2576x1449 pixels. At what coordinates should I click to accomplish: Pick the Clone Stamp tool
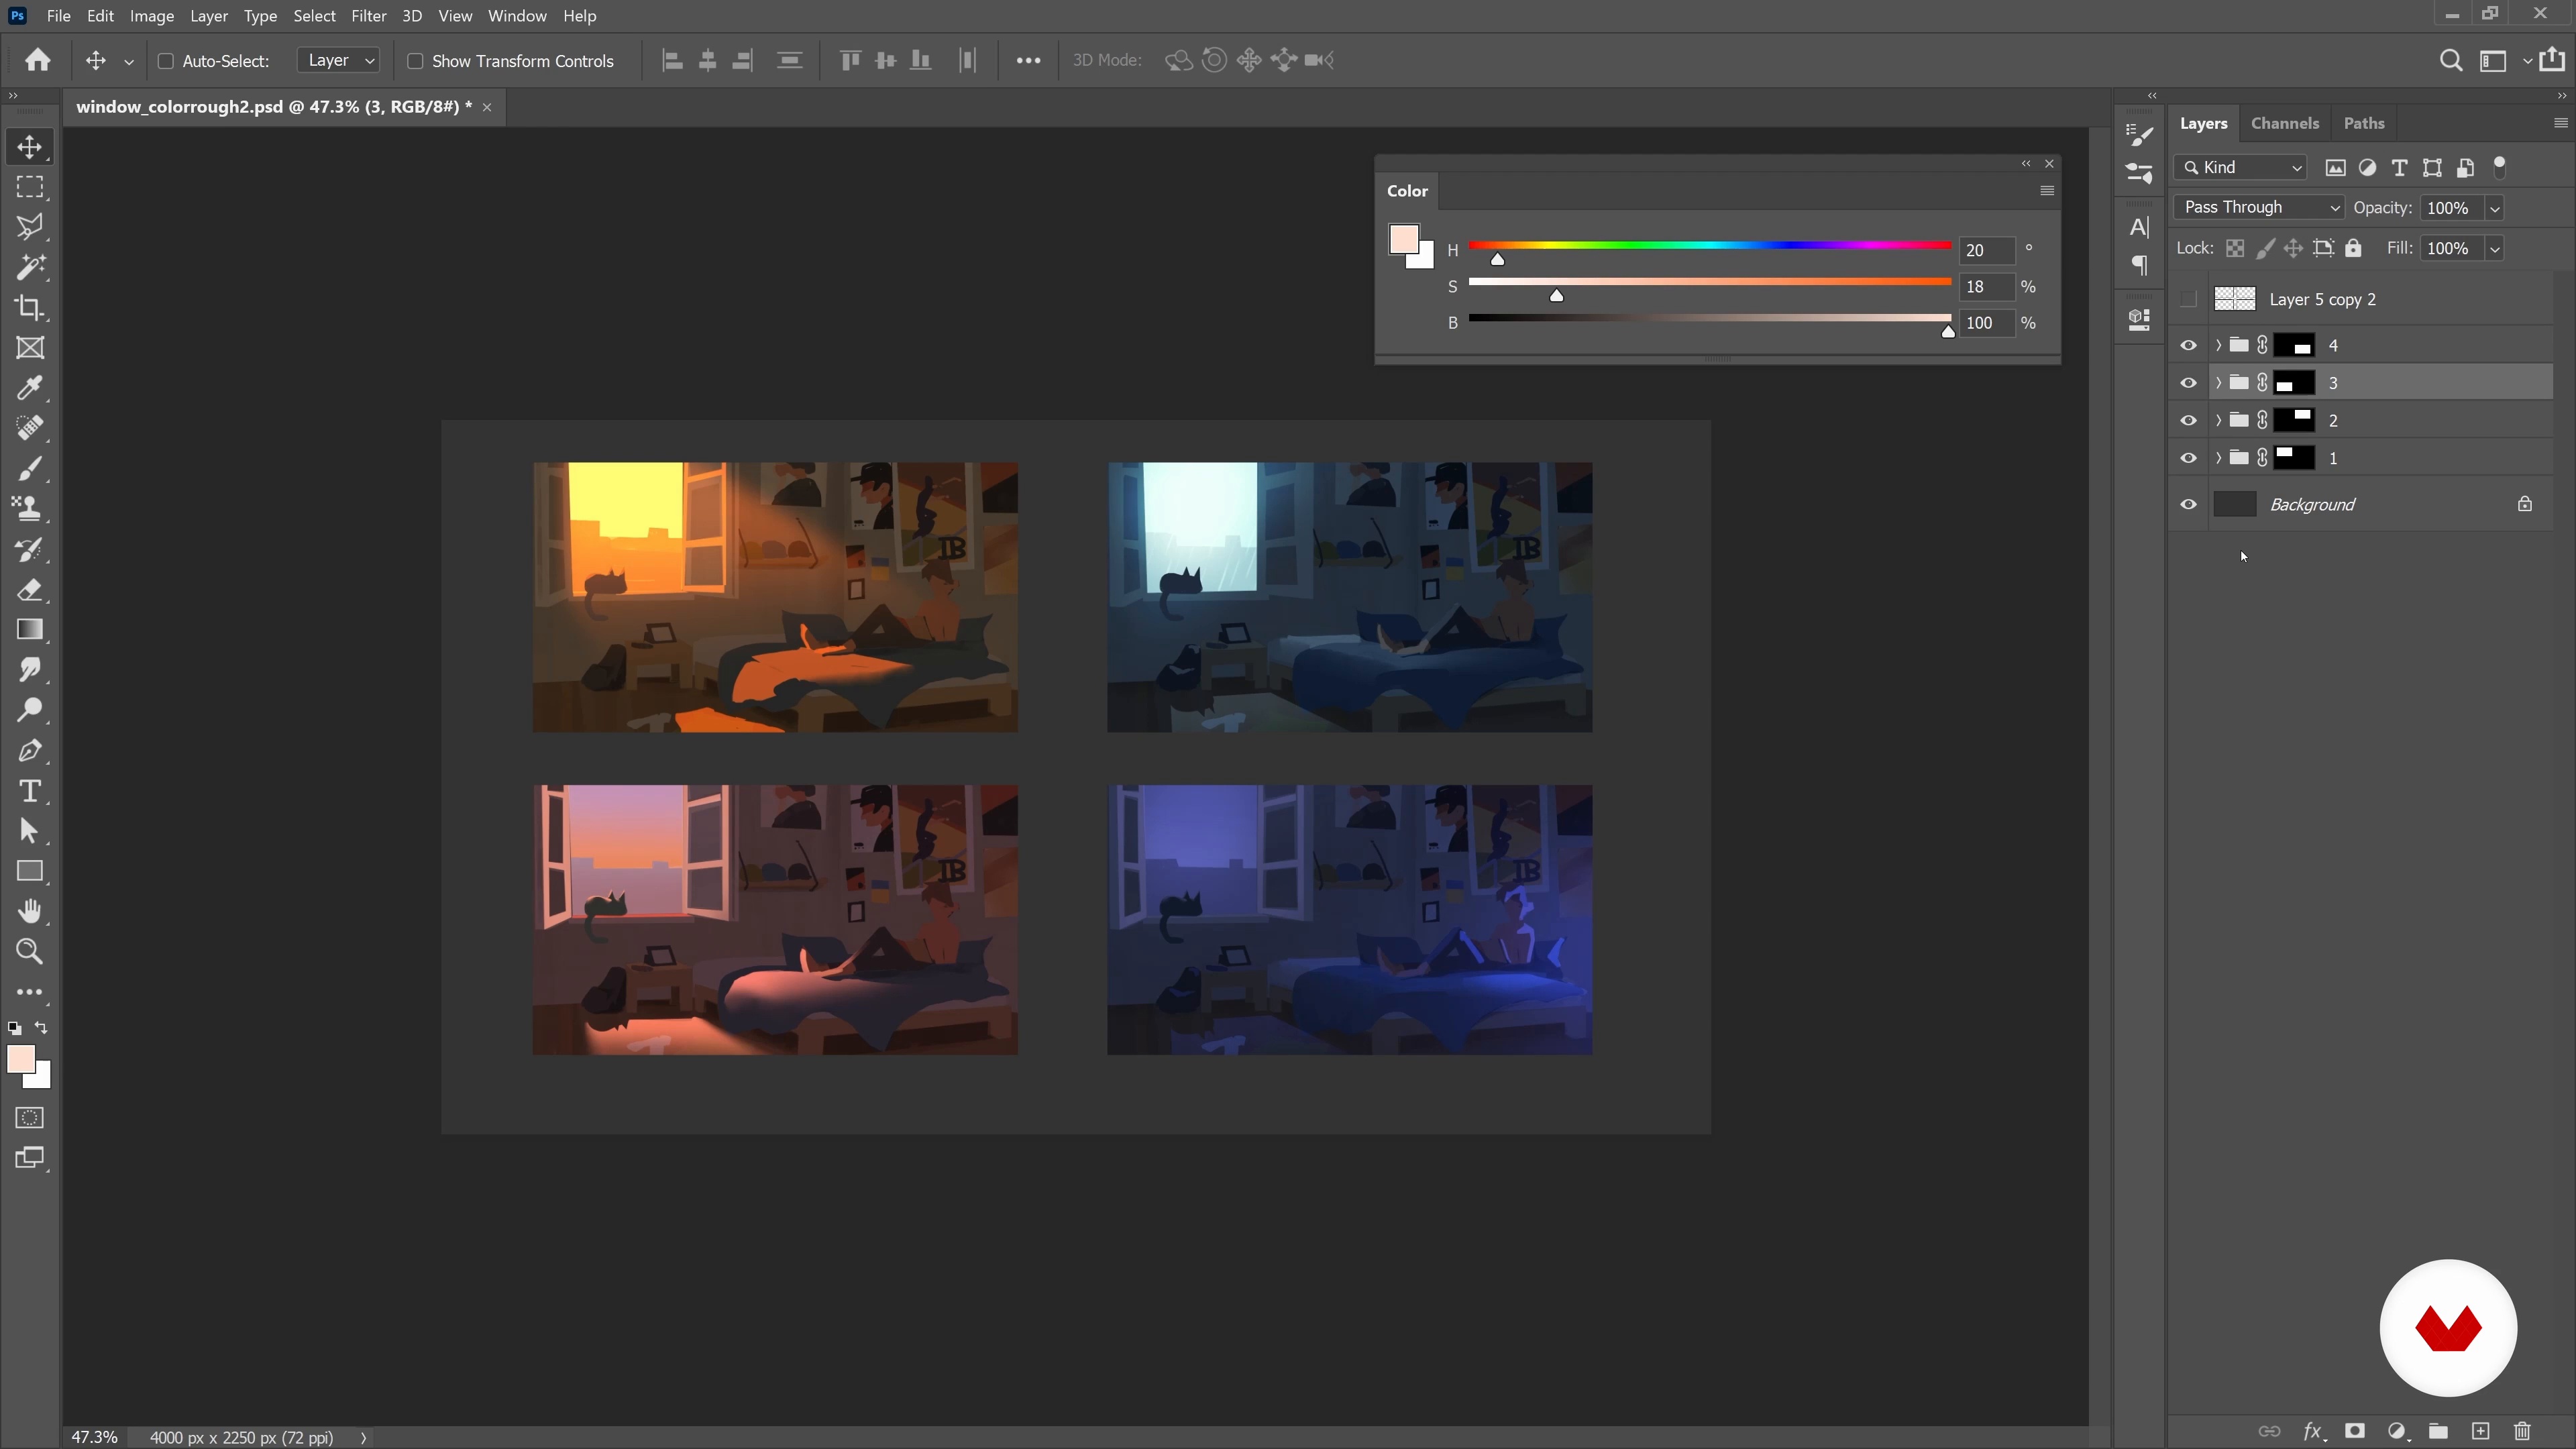30,509
